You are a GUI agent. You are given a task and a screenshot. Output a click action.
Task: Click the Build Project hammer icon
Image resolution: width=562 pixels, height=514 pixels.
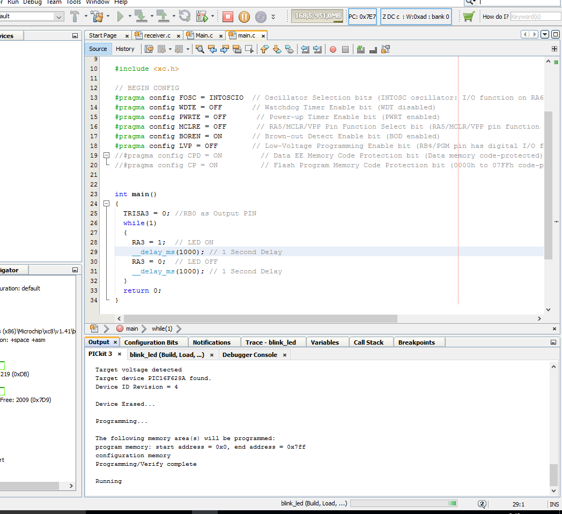(75, 17)
